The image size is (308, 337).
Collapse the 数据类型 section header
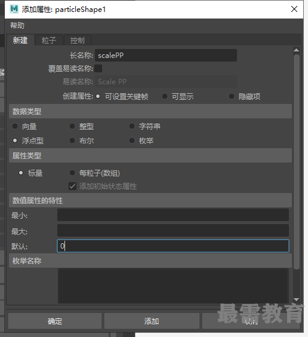click(150, 111)
